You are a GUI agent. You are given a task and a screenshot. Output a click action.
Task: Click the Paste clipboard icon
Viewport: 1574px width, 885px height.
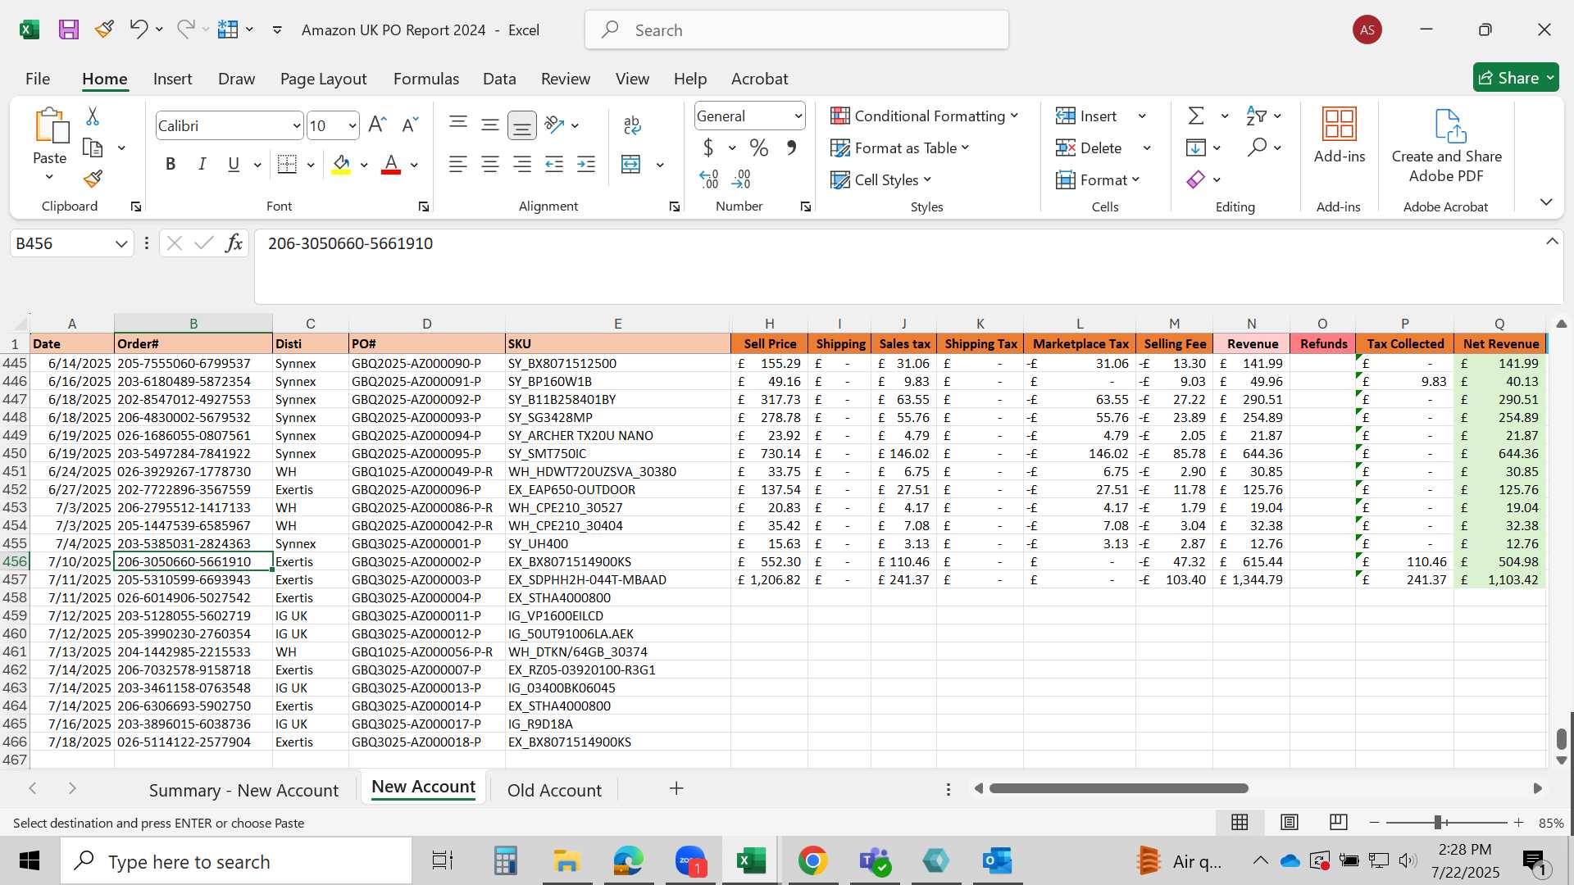coord(50,126)
